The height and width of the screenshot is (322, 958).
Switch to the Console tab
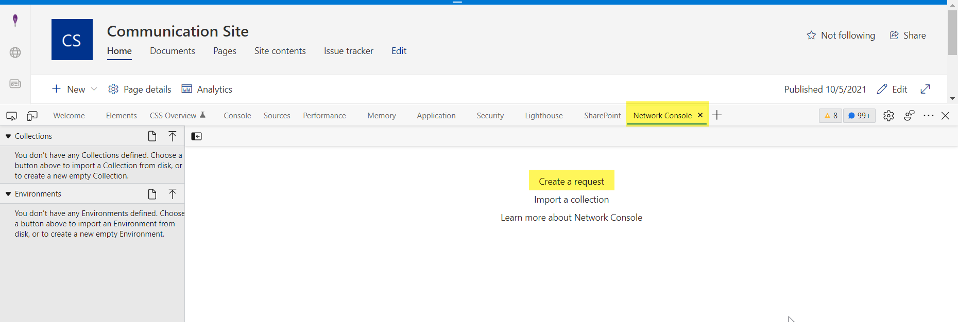[237, 116]
